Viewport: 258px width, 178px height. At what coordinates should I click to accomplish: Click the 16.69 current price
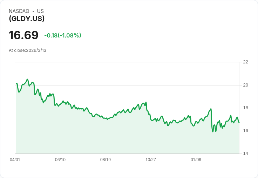coord(23,35)
